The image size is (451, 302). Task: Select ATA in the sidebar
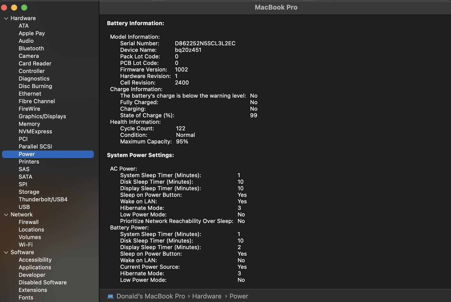pos(24,26)
